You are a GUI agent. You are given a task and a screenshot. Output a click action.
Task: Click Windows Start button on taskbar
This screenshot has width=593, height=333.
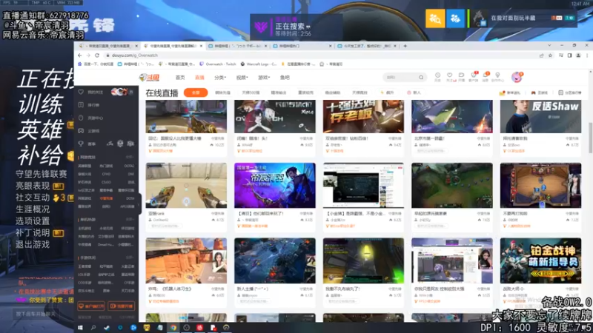[80, 328]
